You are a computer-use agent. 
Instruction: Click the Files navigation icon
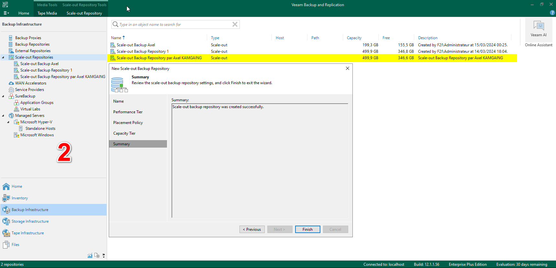(6, 245)
